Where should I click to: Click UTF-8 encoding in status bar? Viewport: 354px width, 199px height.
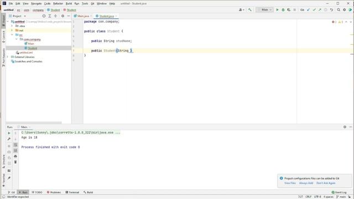tap(317, 197)
